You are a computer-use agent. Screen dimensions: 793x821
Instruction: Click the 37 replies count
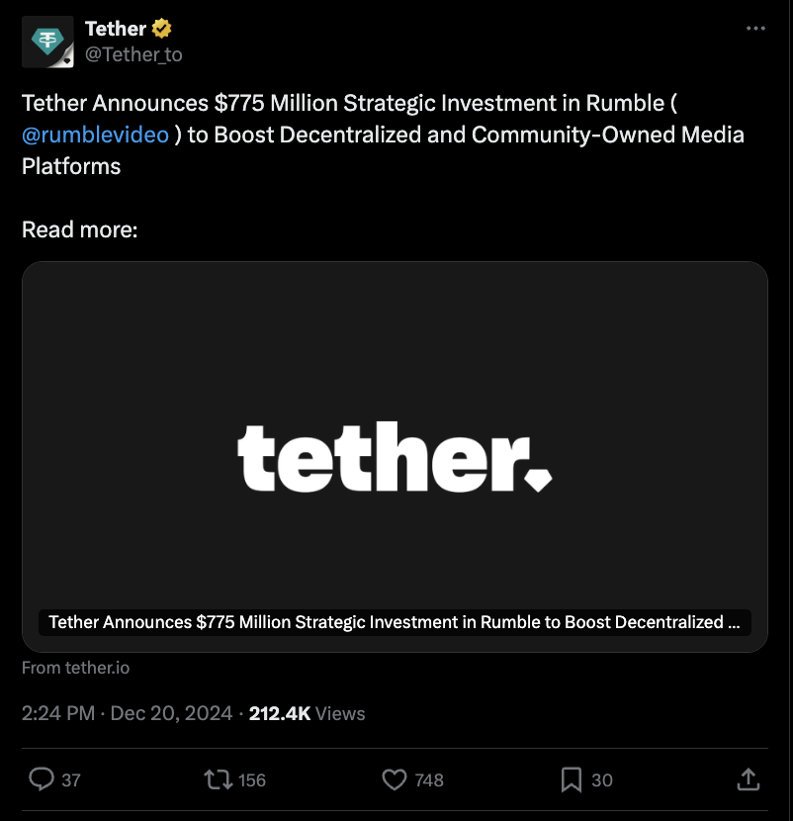click(71, 780)
